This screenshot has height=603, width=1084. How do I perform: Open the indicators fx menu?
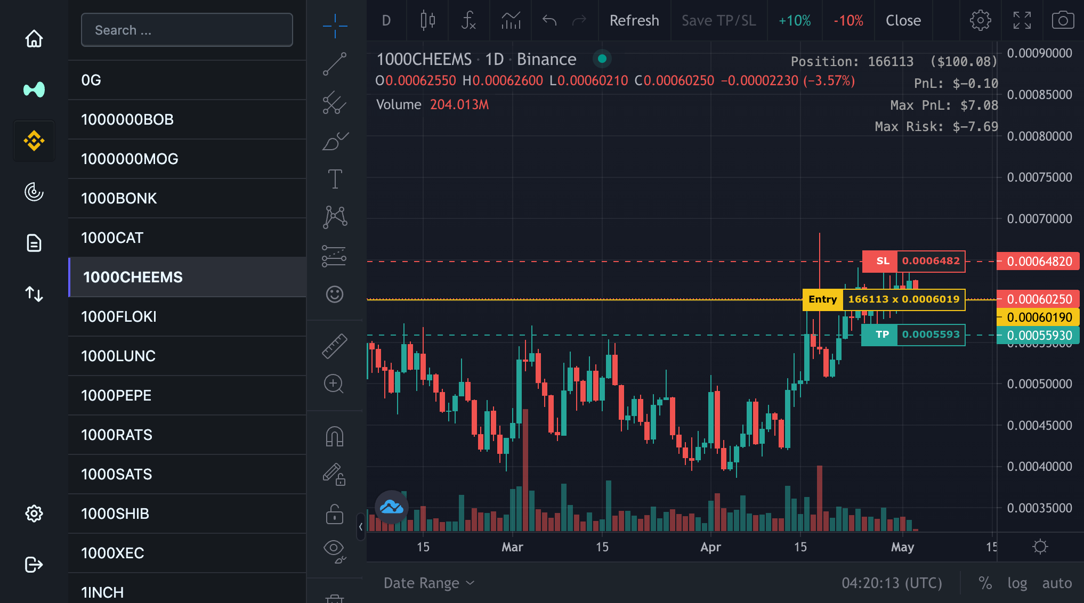point(468,20)
